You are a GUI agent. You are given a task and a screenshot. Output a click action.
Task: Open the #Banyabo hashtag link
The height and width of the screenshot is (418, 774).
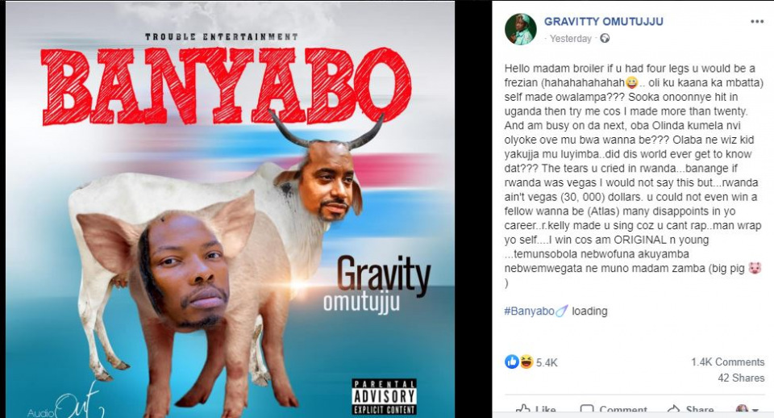point(529,311)
